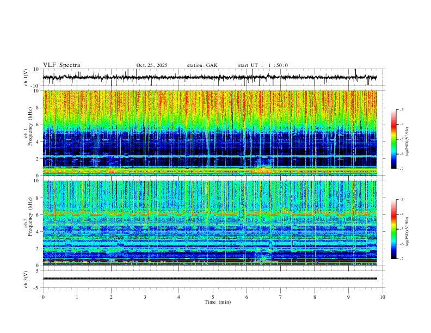
Task: Click the ch.1 color scale bar
Action: pos(393,139)
